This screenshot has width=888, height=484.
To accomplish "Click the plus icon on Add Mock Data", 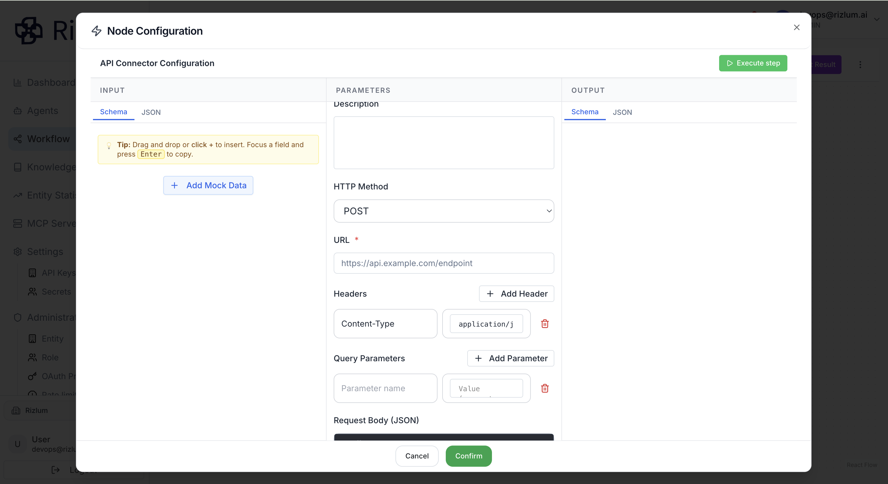I will point(174,185).
